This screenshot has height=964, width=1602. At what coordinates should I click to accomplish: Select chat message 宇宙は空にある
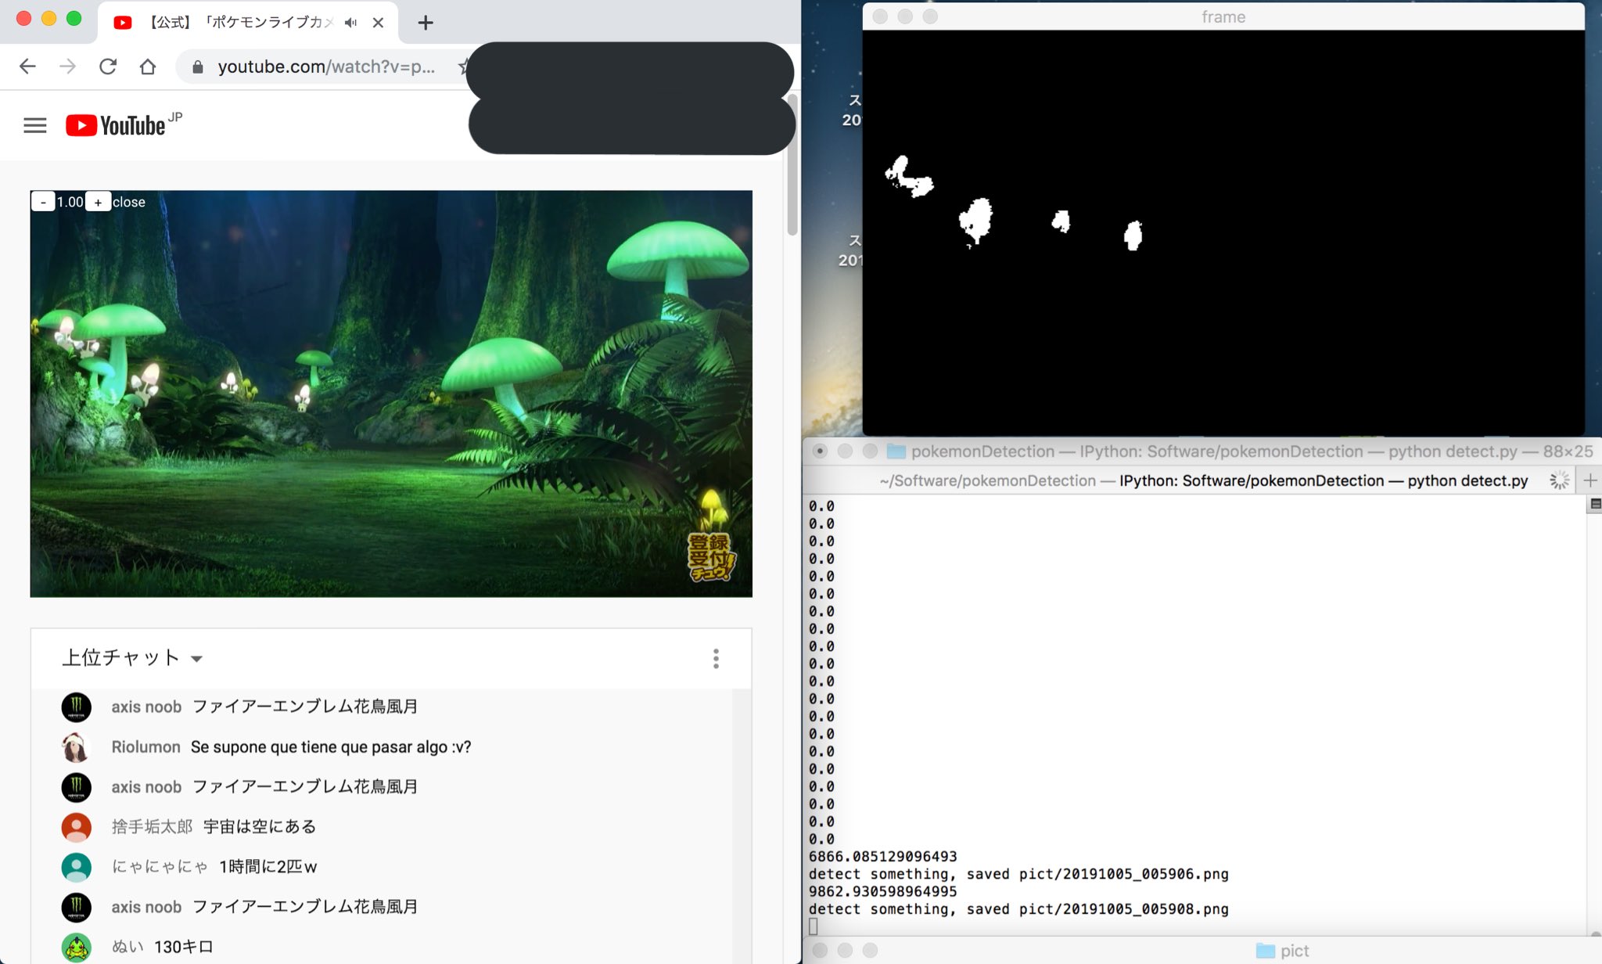260,826
